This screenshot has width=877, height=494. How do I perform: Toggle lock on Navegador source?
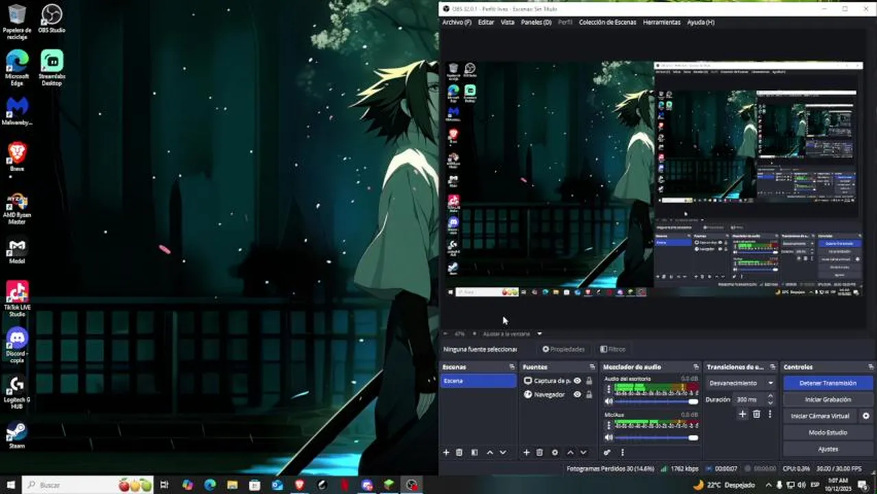pyautogui.click(x=589, y=395)
